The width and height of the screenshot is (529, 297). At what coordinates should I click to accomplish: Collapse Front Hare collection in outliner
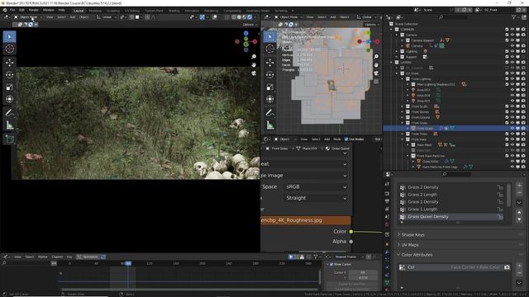point(403,139)
